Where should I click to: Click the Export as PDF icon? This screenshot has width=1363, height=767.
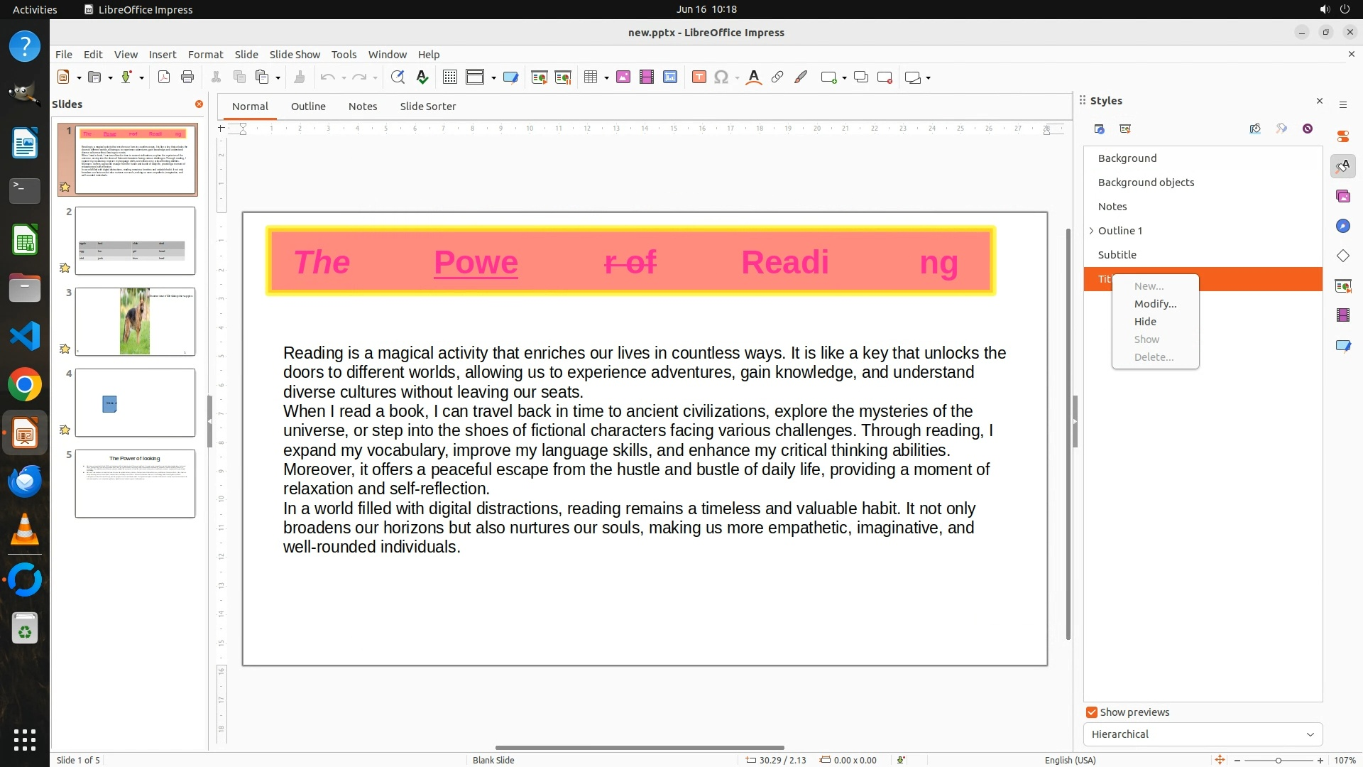(x=164, y=77)
